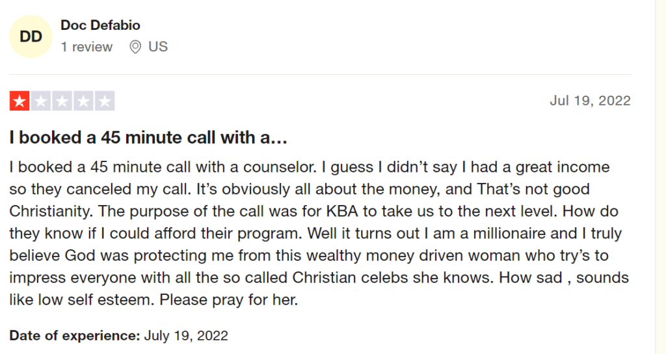
Task: Click the US country label
Action: coord(158,47)
